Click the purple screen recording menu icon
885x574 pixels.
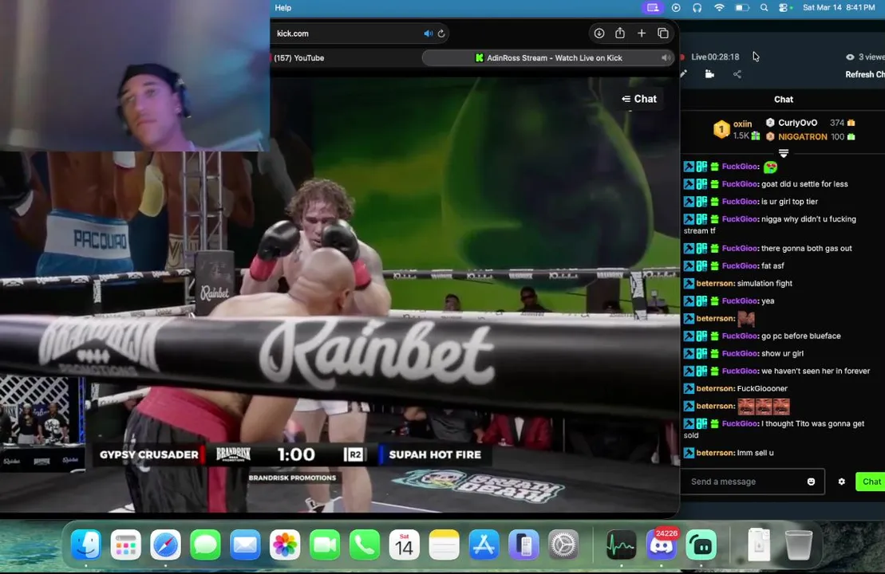653,8
